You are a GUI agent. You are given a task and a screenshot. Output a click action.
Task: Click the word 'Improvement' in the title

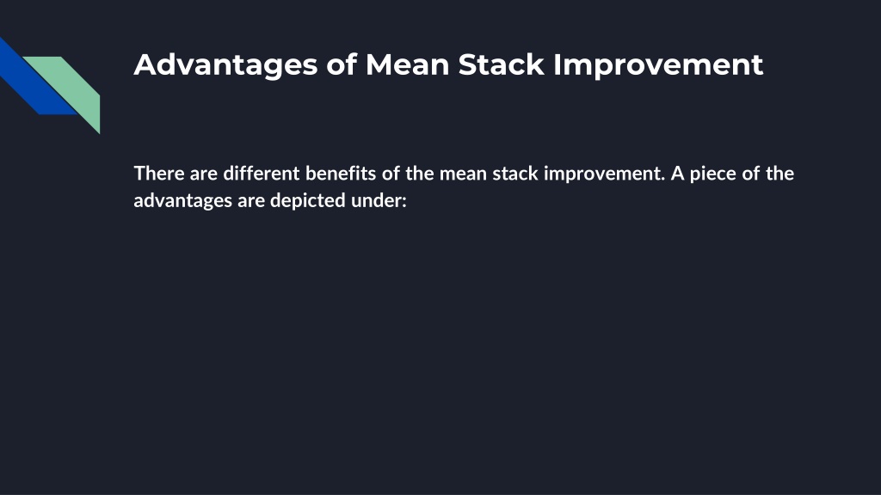click(x=658, y=65)
